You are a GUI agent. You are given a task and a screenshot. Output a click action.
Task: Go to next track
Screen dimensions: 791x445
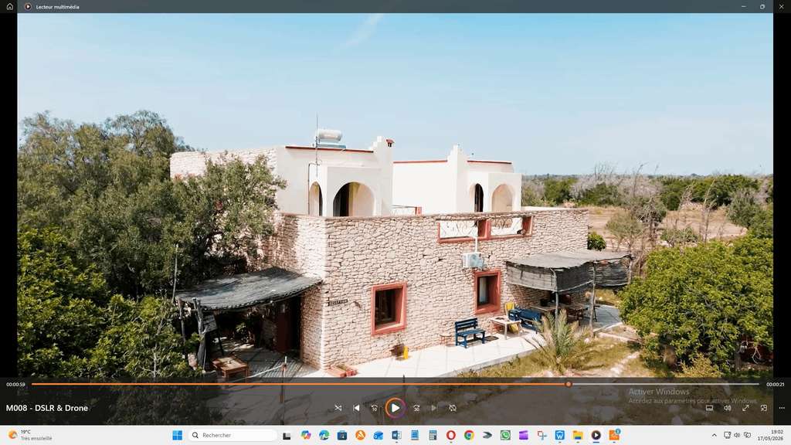click(434, 408)
